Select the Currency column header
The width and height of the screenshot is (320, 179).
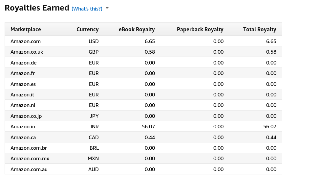click(x=88, y=30)
